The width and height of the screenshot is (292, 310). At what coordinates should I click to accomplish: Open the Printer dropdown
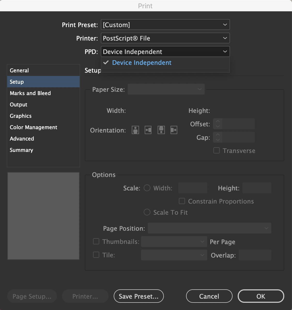(165, 38)
